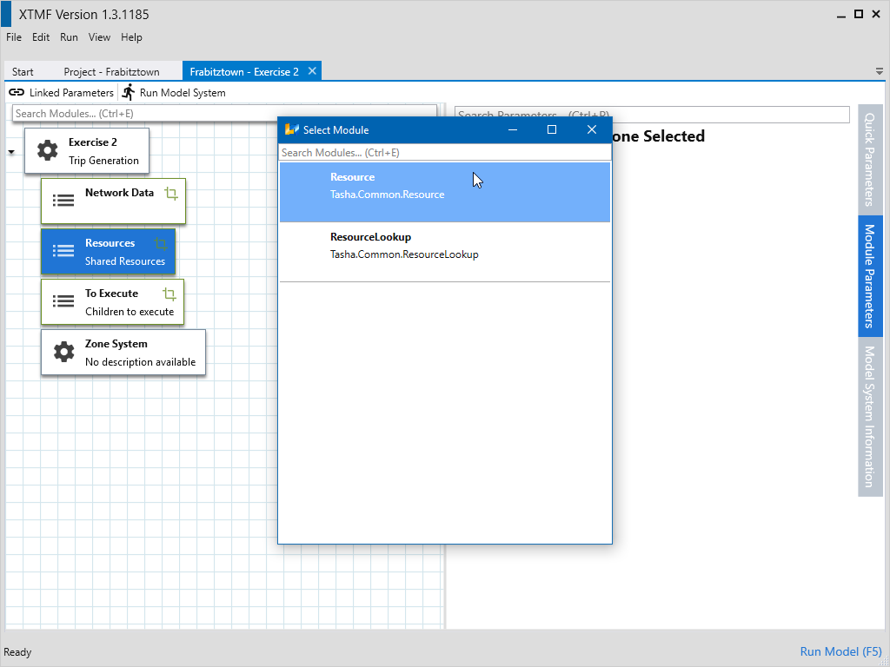Open the tab overflow dropdown arrow
The width and height of the screenshot is (890, 667).
click(x=879, y=71)
